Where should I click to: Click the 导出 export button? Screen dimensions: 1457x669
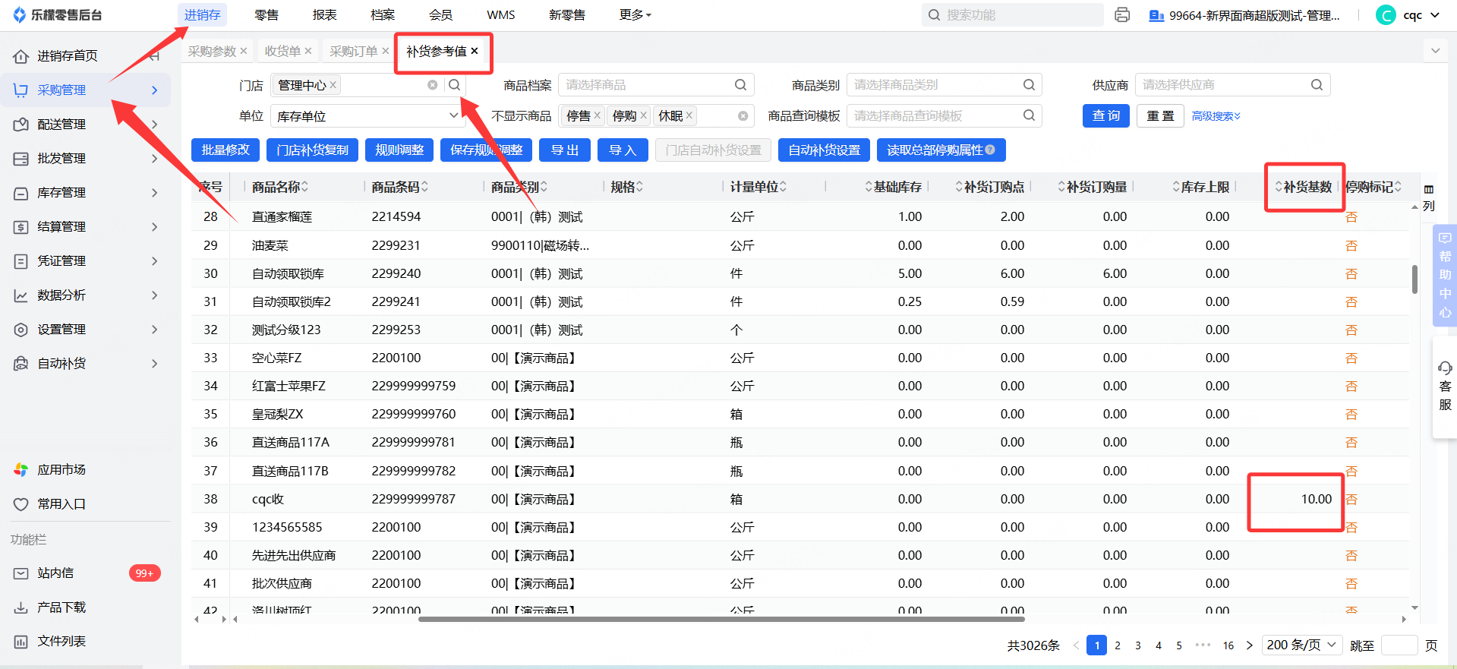565,150
